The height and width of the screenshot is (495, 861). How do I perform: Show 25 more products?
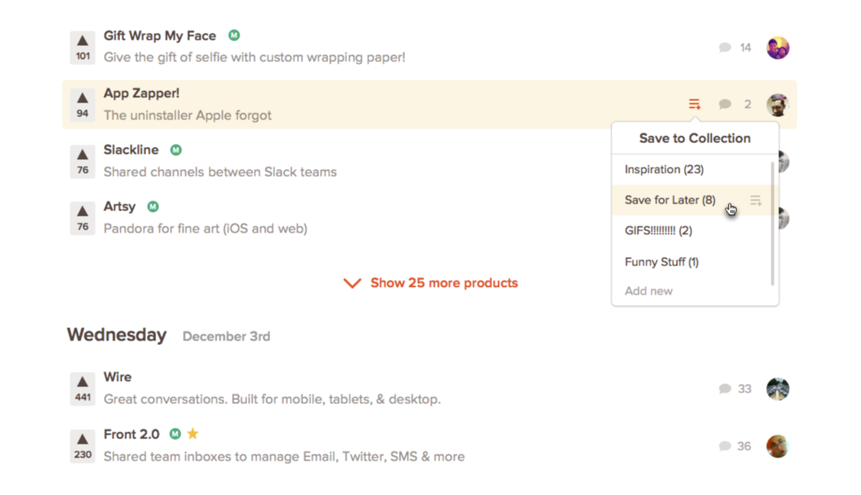point(444,282)
